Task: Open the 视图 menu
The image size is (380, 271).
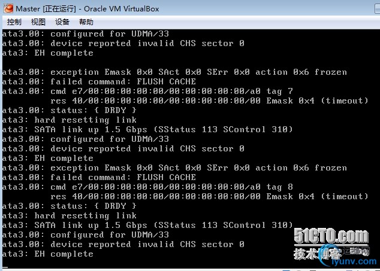Action: 38,22
